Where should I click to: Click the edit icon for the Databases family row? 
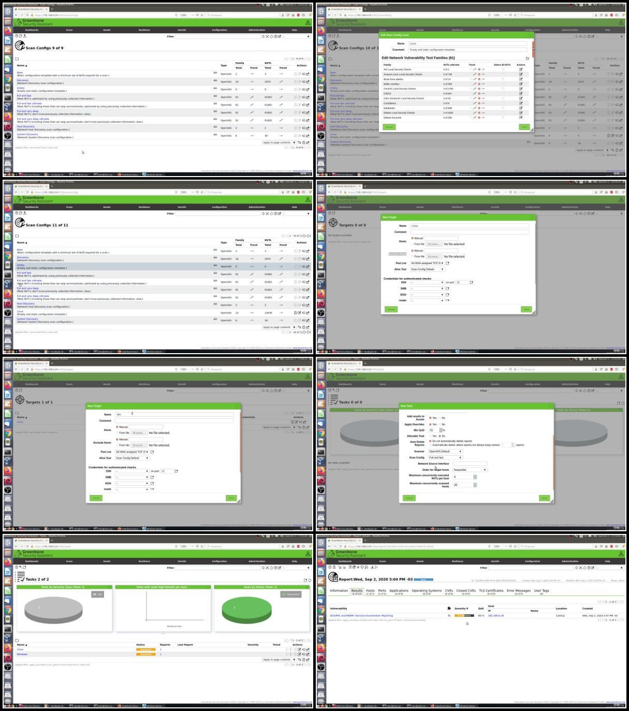point(521,108)
